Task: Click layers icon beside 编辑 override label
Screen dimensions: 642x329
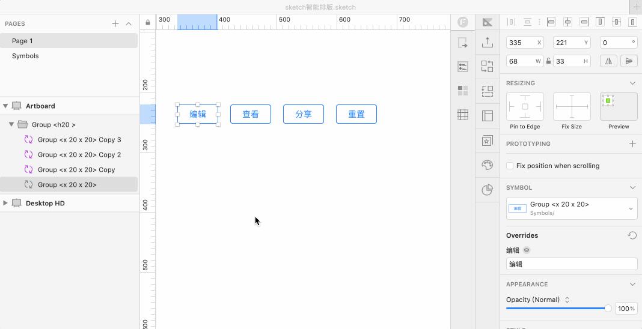Action: pyautogui.click(x=527, y=250)
